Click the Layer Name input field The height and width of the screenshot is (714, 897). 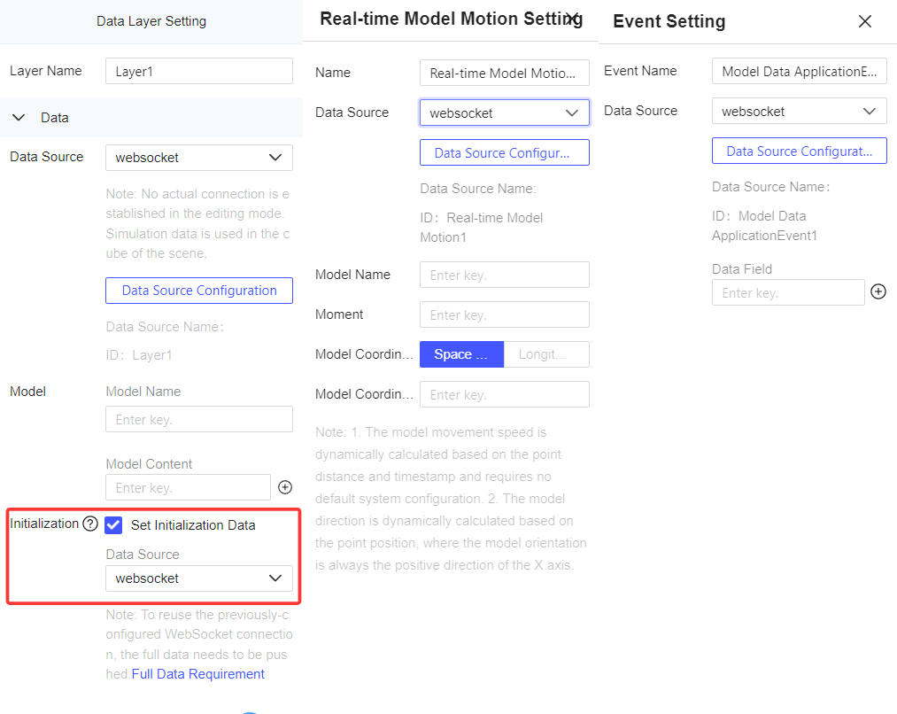point(199,71)
